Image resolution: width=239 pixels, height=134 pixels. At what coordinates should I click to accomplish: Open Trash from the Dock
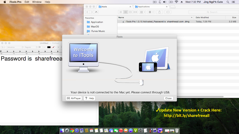pos(177,130)
